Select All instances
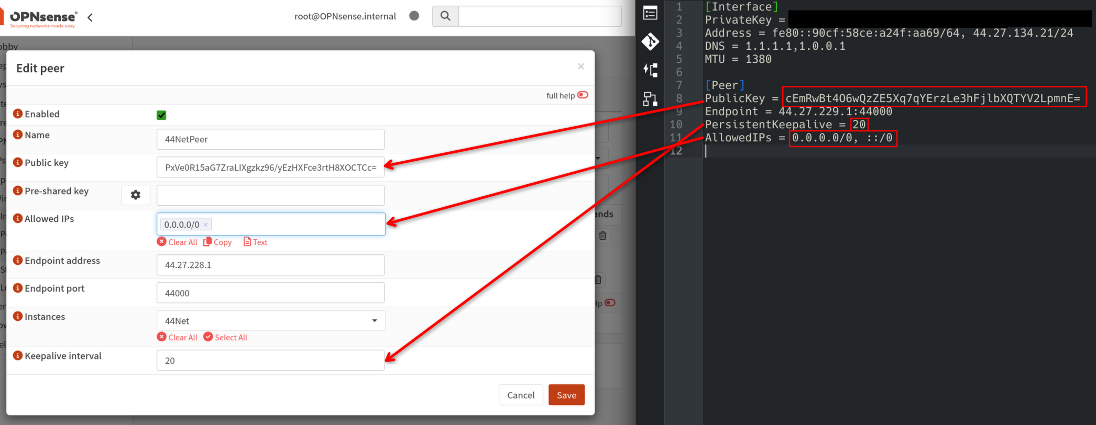 click(225, 337)
